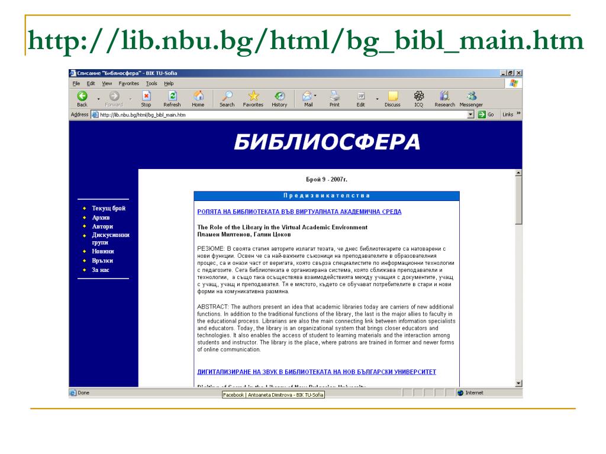Click the Done status bar text
Screen dimensions: 606x454
(83, 393)
